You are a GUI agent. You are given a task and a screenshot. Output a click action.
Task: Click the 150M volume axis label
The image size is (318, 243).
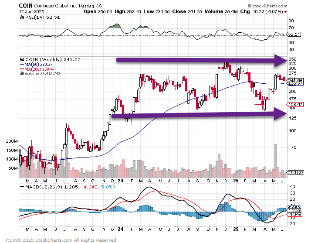coord(12,151)
